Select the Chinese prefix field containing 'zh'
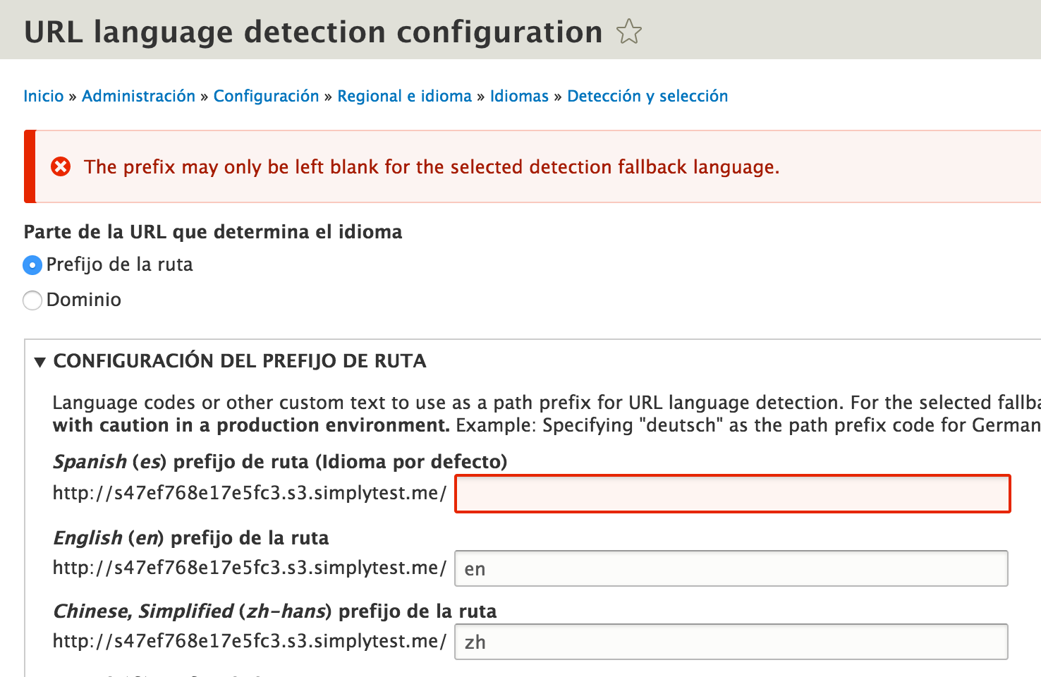1041x677 pixels. click(731, 641)
